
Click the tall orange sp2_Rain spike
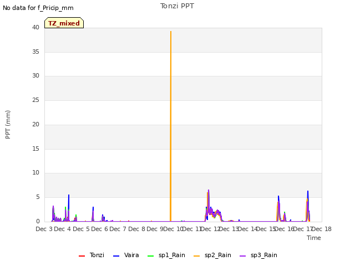pos(171,126)
